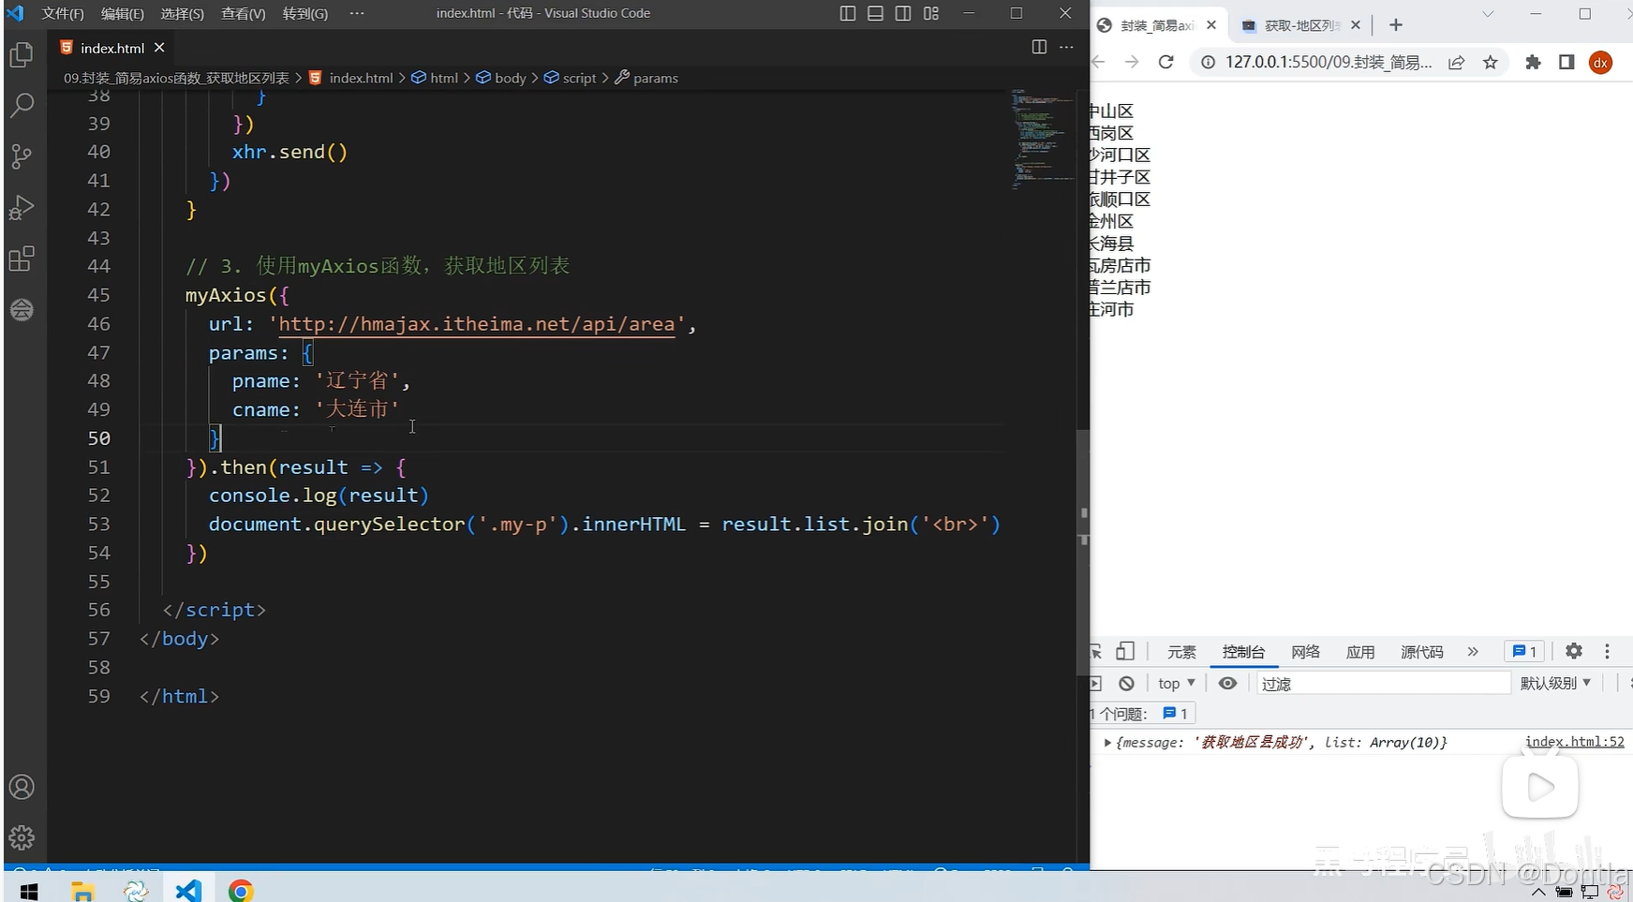Toggle the DevTools device toolbar
The height and width of the screenshot is (902, 1633).
[x=1125, y=651]
